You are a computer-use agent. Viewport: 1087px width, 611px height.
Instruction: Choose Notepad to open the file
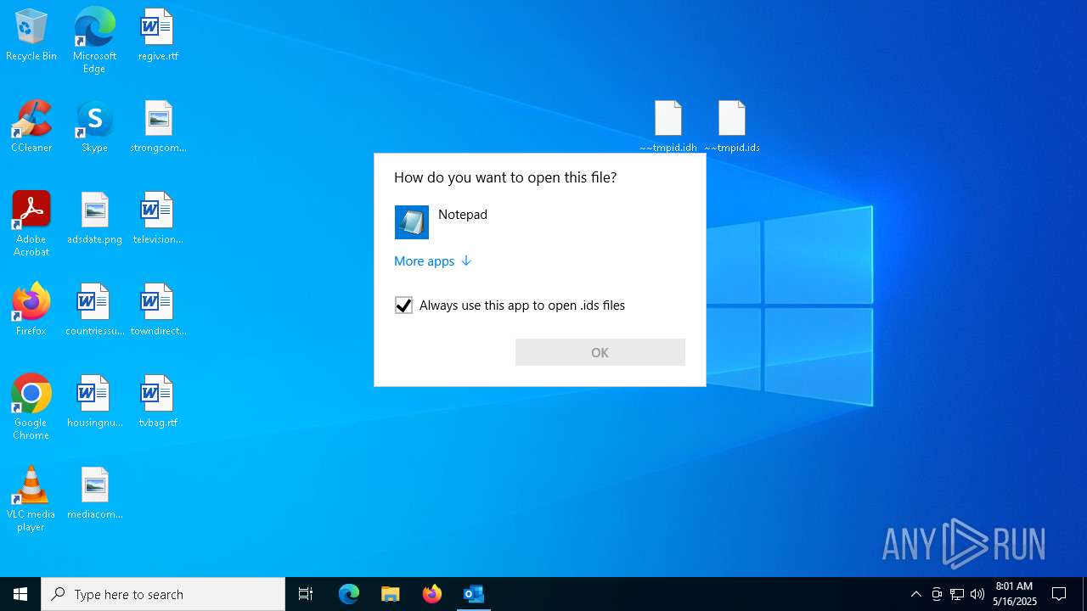click(x=539, y=222)
